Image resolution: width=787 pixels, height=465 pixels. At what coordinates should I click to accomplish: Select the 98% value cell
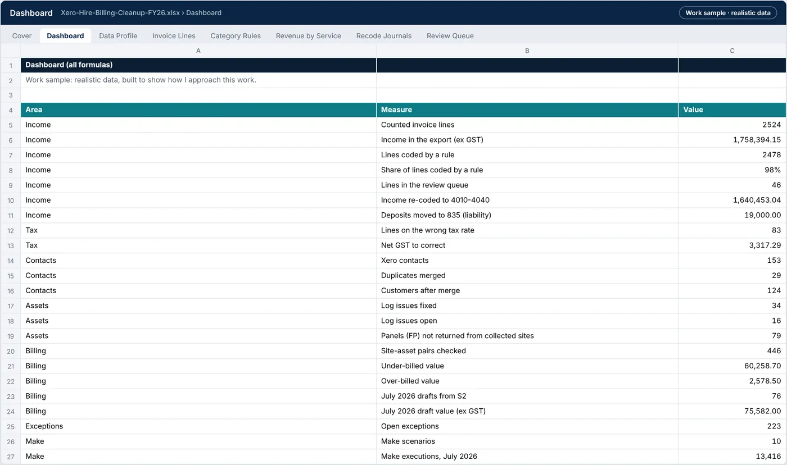point(732,170)
